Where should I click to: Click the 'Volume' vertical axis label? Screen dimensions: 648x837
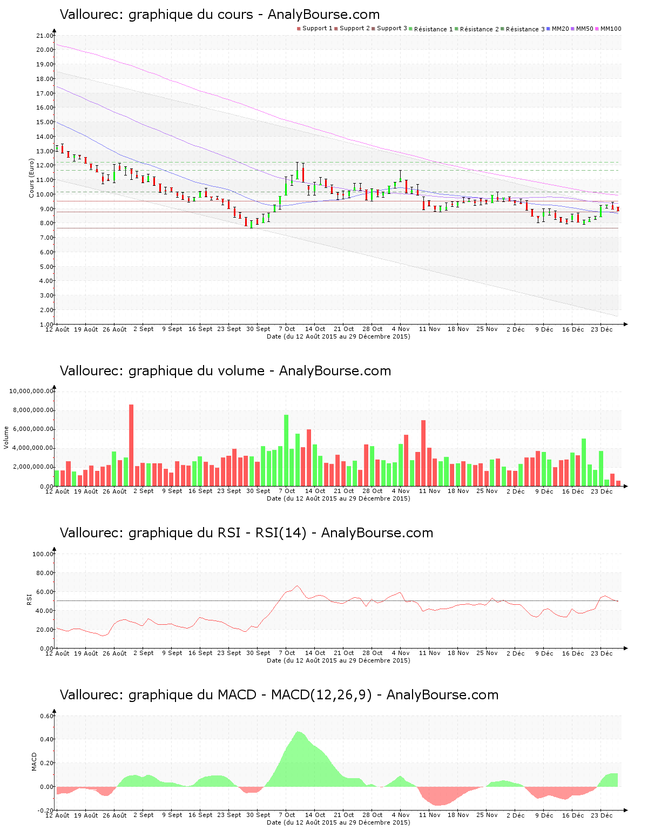[6, 437]
